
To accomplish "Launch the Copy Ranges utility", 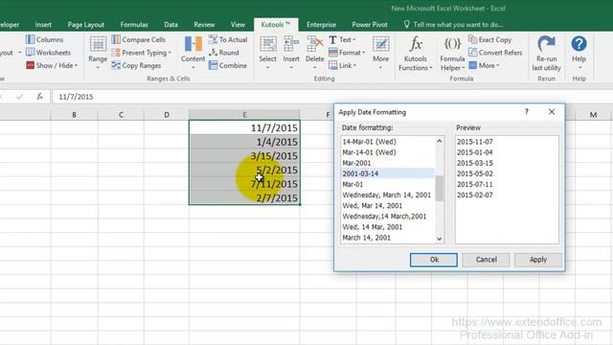I will [x=136, y=65].
